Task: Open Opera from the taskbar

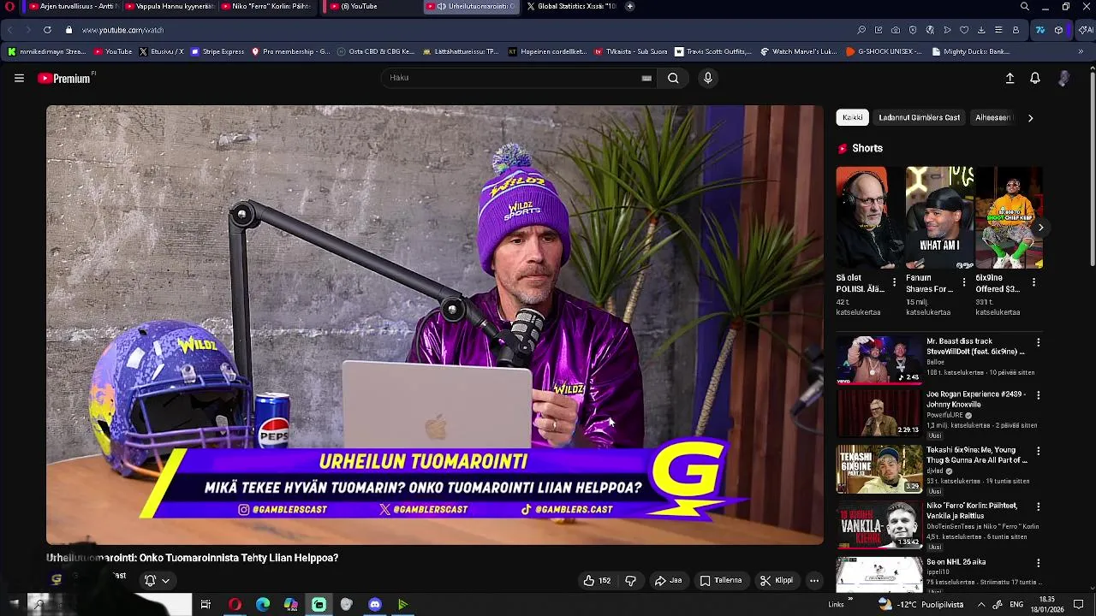Action: (235, 605)
